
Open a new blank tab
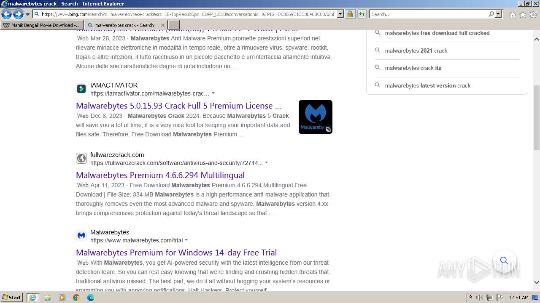pyautogui.click(x=174, y=25)
